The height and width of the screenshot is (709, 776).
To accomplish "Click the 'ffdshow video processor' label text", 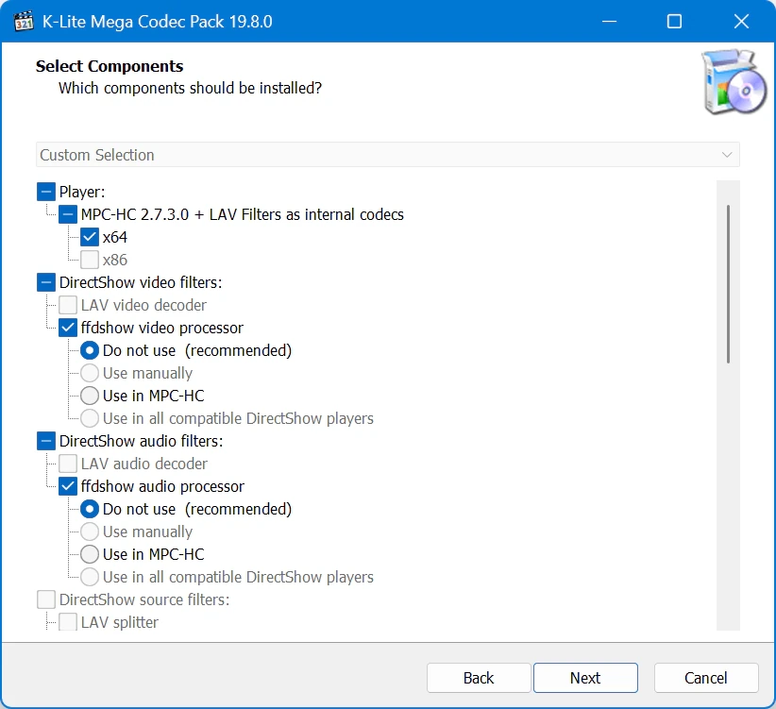I will (162, 328).
